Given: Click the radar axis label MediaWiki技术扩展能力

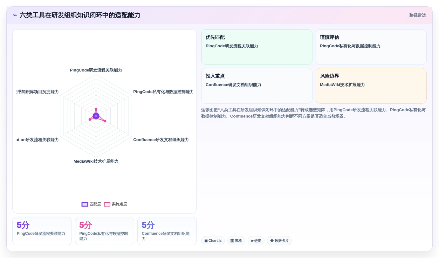Looking at the screenshot, I should [96, 161].
